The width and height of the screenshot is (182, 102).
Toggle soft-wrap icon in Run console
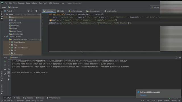click(9, 69)
